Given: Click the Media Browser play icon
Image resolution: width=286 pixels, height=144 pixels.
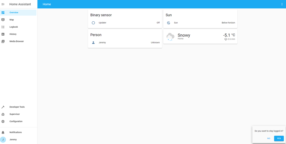Looking at the screenshot, I should pyautogui.click(x=3, y=41).
